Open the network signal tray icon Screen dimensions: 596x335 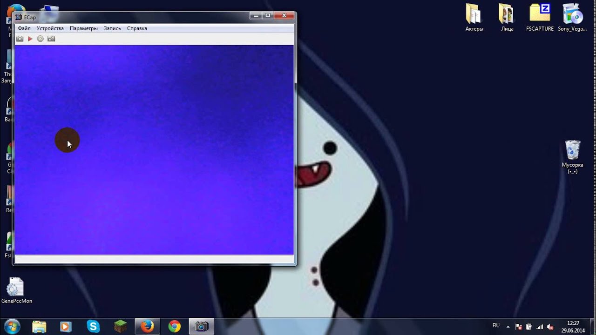coord(540,327)
